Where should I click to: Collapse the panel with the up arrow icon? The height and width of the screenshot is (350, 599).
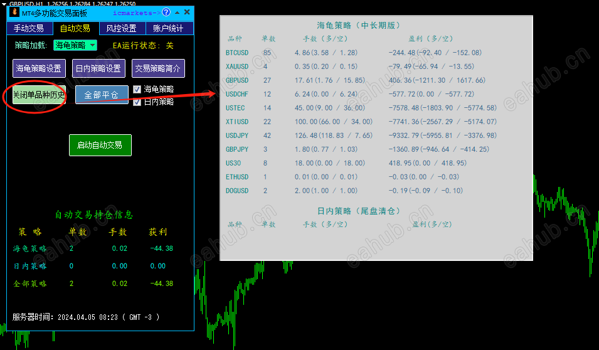pyautogui.click(x=178, y=13)
